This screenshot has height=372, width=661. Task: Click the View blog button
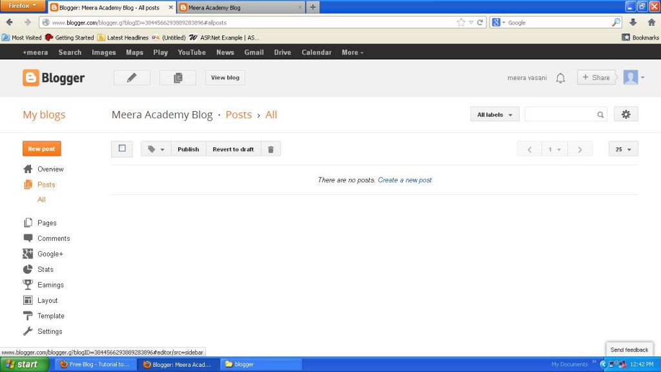click(x=225, y=77)
